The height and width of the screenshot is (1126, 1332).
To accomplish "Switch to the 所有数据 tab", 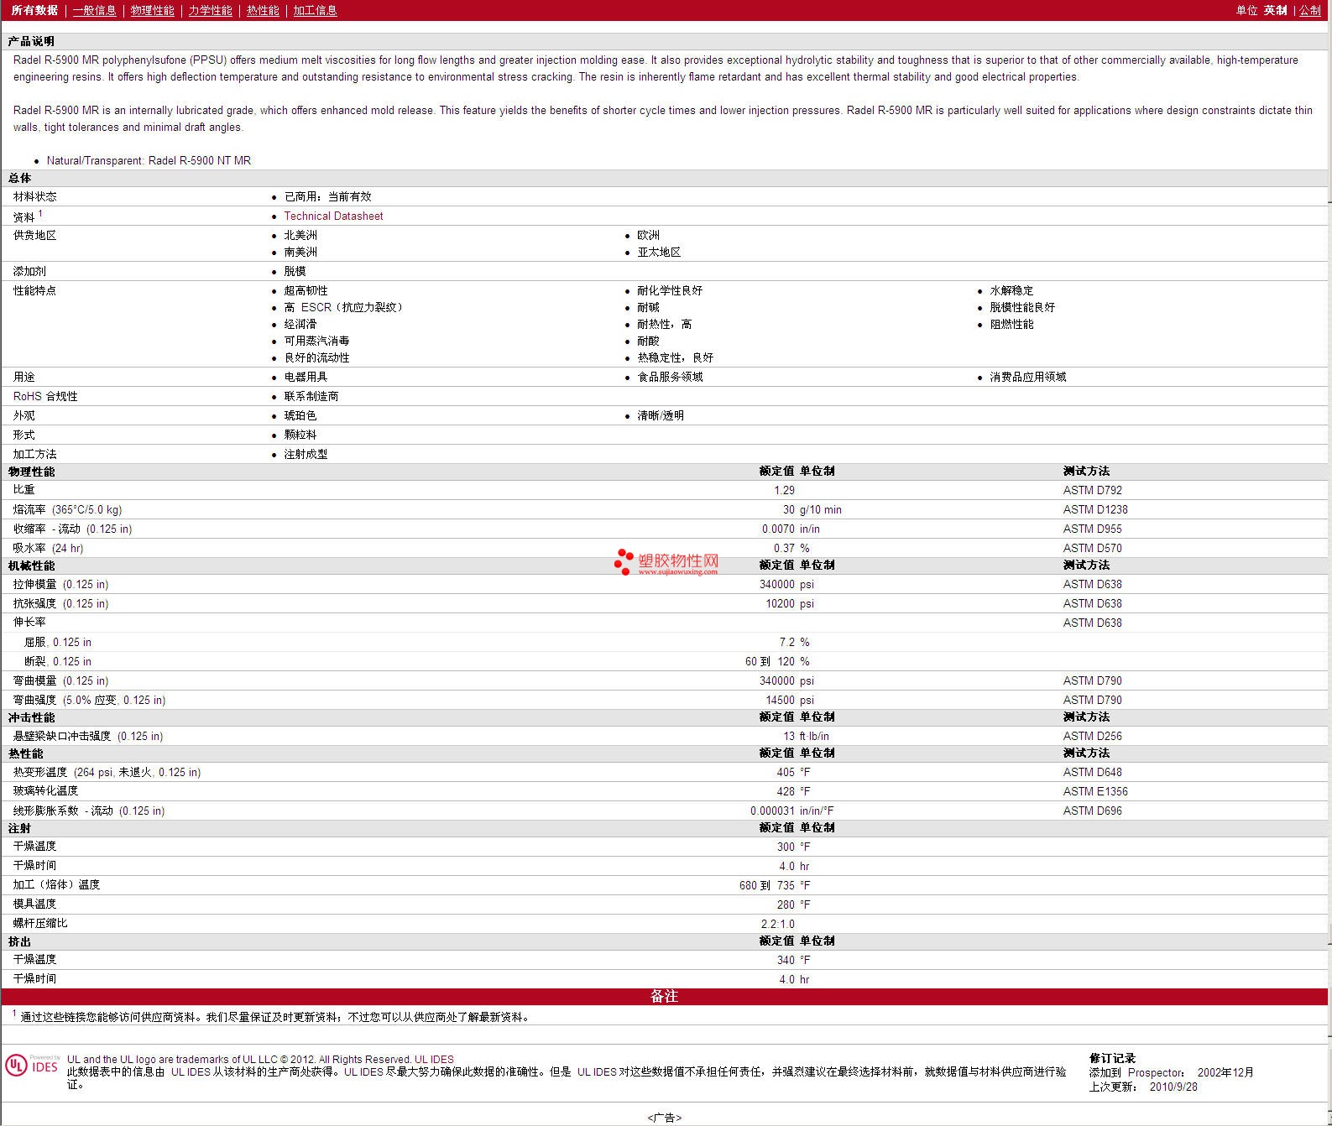I will [34, 10].
